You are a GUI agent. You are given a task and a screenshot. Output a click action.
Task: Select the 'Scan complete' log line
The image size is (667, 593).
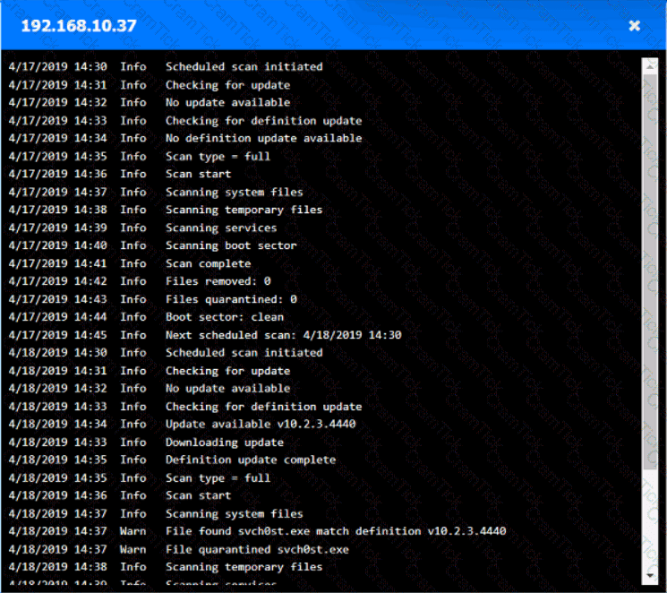click(208, 263)
